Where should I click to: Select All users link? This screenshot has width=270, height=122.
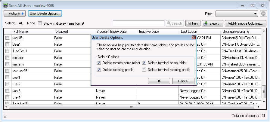(21, 23)
